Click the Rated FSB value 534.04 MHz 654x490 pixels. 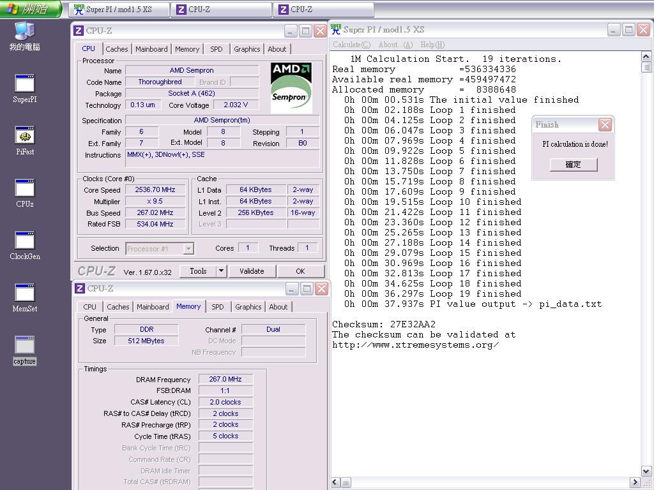pos(155,224)
